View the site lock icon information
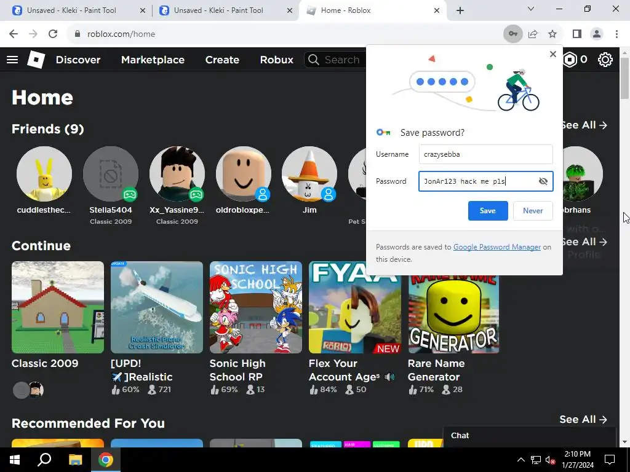630x472 pixels. click(78, 34)
